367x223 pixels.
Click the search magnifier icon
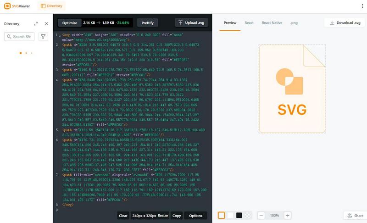(x=9, y=37)
